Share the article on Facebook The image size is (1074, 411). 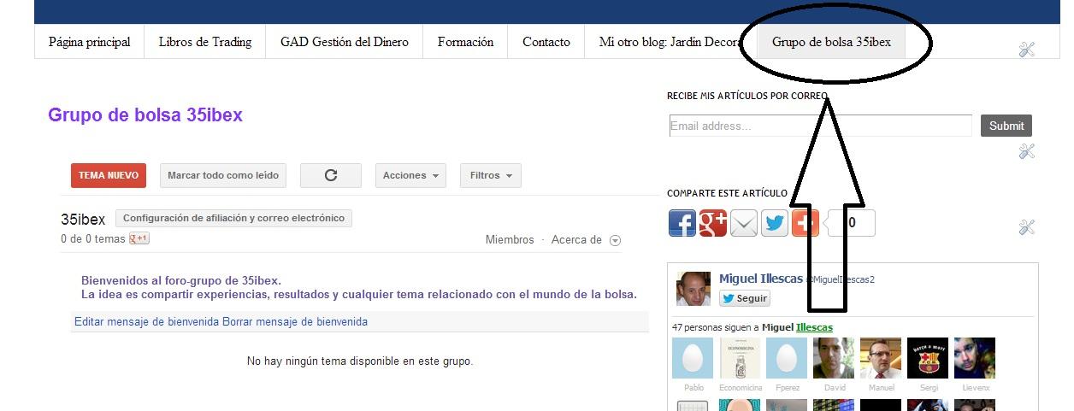tap(682, 223)
